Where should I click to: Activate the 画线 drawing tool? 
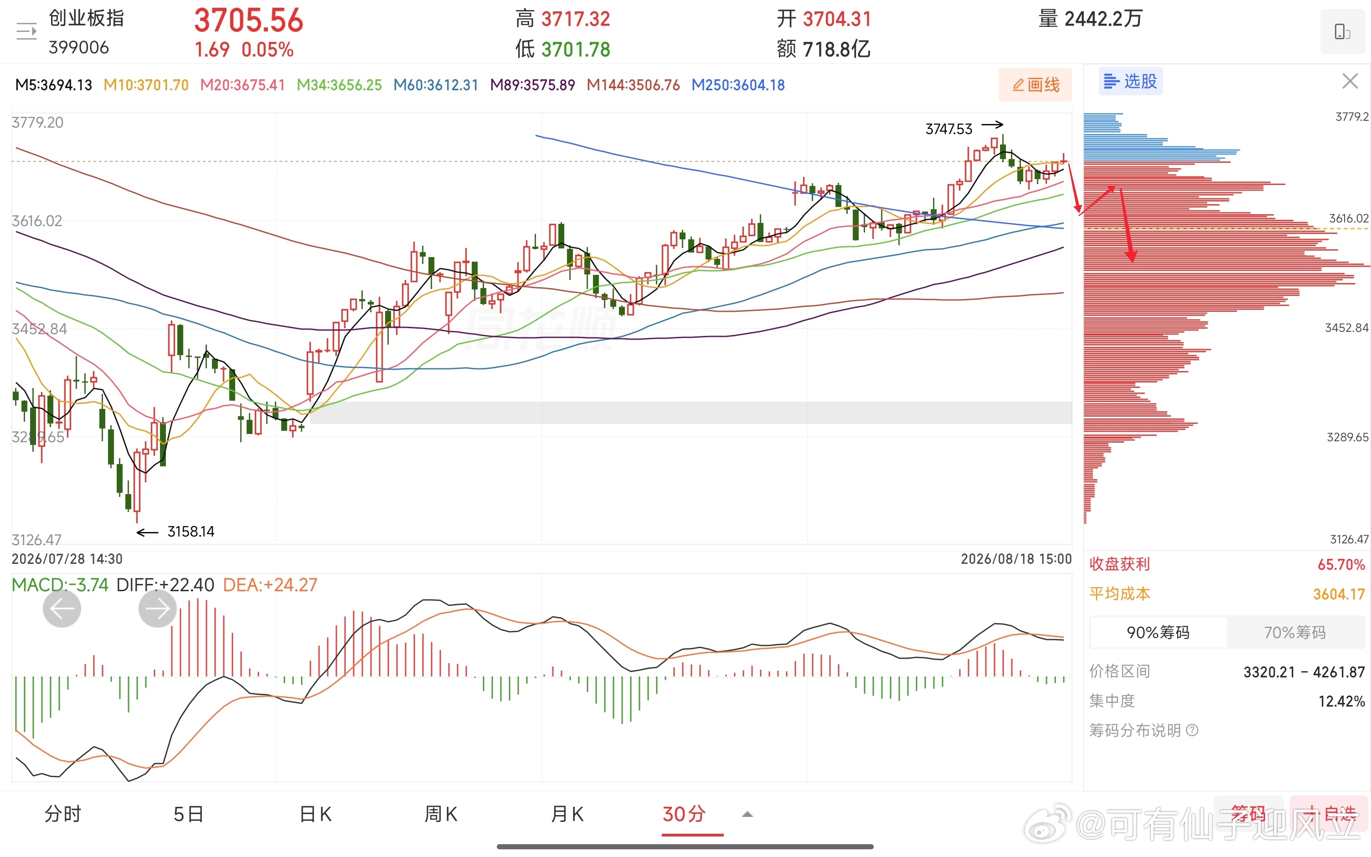coord(1035,85)
